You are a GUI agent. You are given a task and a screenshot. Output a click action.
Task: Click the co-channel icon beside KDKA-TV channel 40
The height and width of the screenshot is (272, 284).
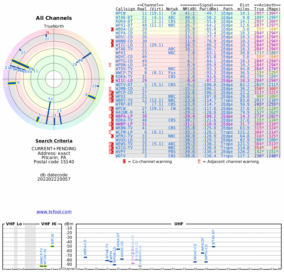click(112, 120)
